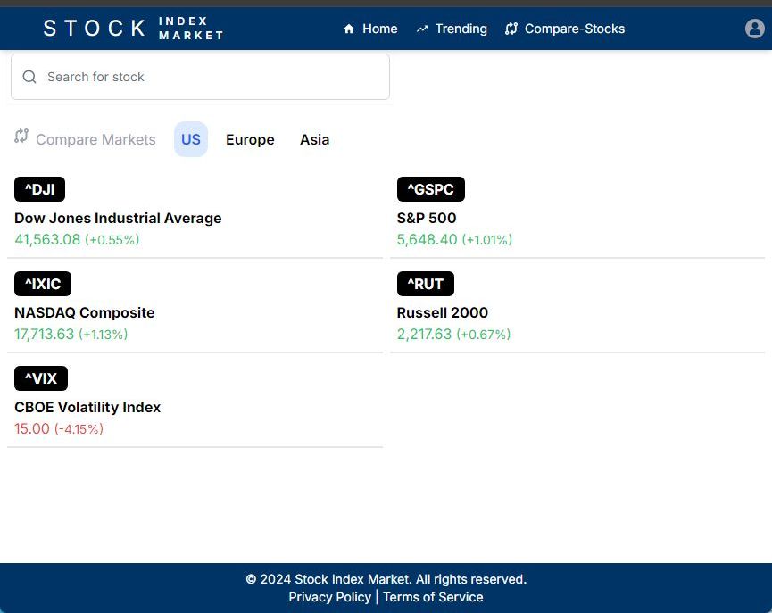Select the US market tab
This screenshot has width=772, height=613.
click(191, 139)
